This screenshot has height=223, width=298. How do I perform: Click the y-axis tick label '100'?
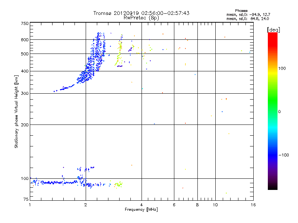[x=25, y=178]
